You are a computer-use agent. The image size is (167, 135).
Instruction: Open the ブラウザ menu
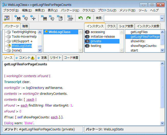click(x=11, y=10)
